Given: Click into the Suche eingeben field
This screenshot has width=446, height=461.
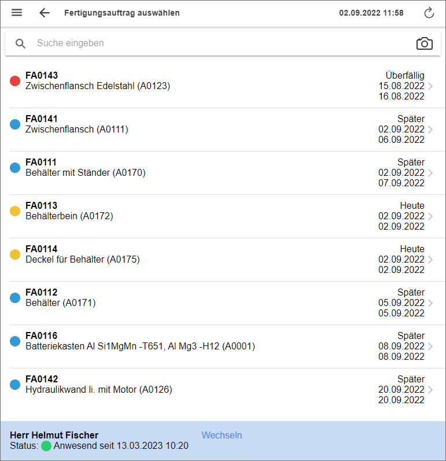Looking at the screenshot, I should pyautogui.click(x=220, y=43).
